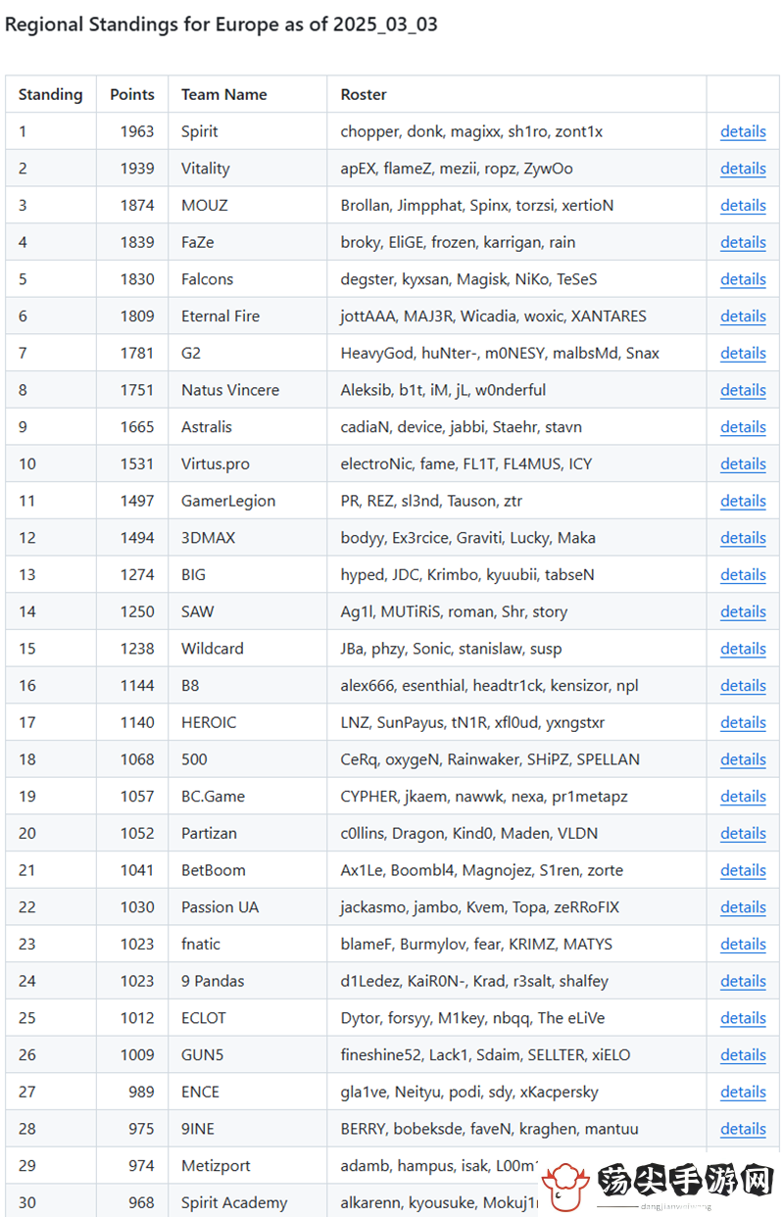Viewport: 784px width, 1217px height.
Task: Click roster blameF, Burmylov, fear, KRIMZ, MATYS
Action: tap(476, 945)
